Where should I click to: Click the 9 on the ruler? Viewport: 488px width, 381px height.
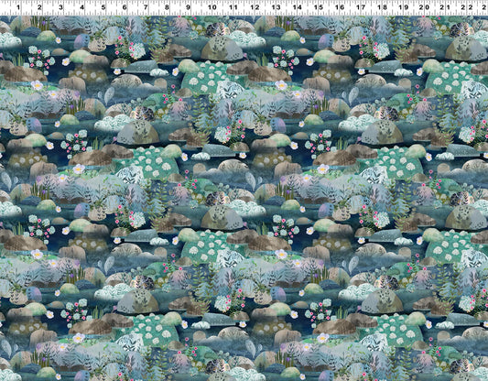click(189, 7)
